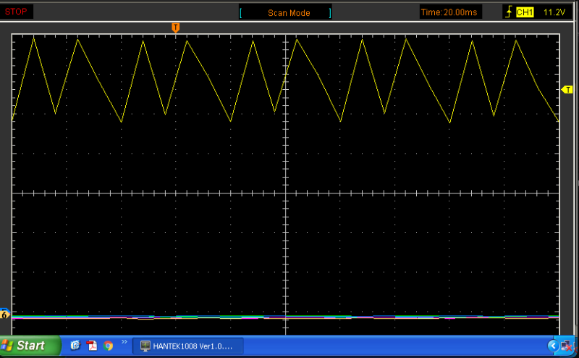Image resolution: width=579 pixels, height=358 pixels.
Task: Click the Scan Mode indicator
Action: [289, 13]
